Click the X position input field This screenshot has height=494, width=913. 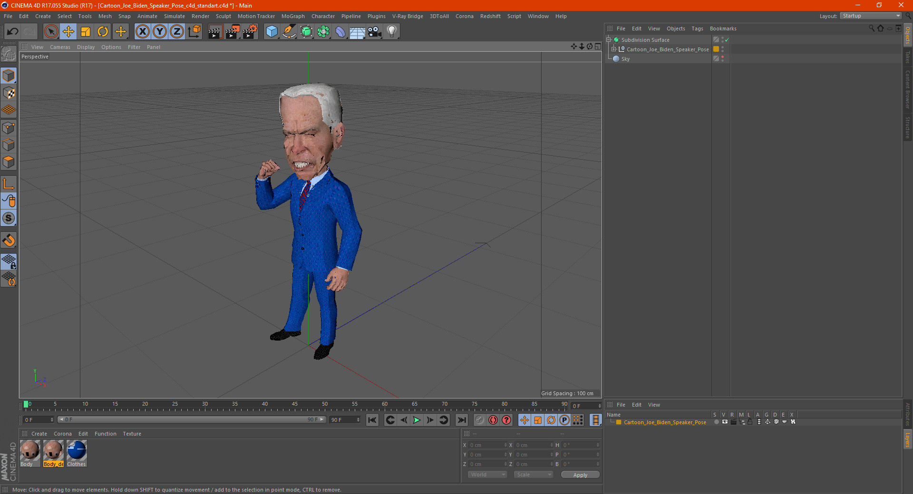488,445
